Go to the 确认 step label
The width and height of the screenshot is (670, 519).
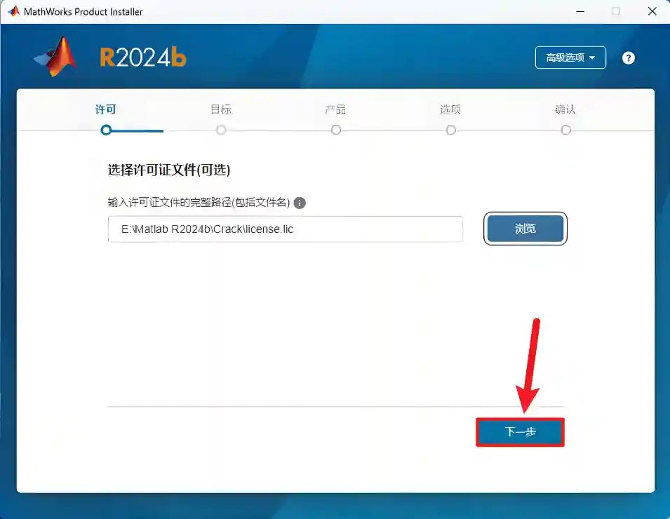coord(565,109)
